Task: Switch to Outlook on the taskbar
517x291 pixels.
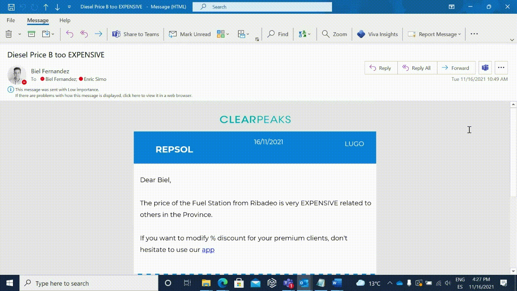Action: tap(304, 283)
